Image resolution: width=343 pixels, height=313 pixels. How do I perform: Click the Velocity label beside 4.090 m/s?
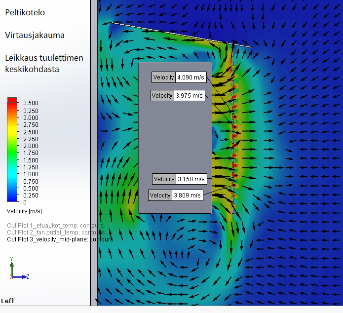point(164,78)
